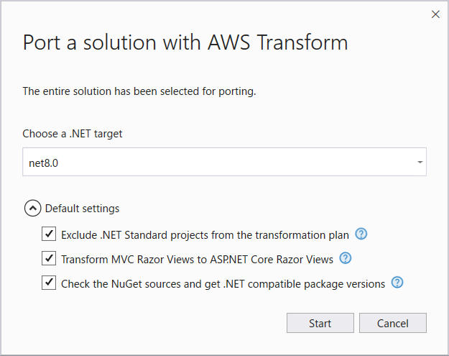Uncheck Exclude .NET Standard projects checkbox
The image size is (449, 356).
tap(49, 234)
